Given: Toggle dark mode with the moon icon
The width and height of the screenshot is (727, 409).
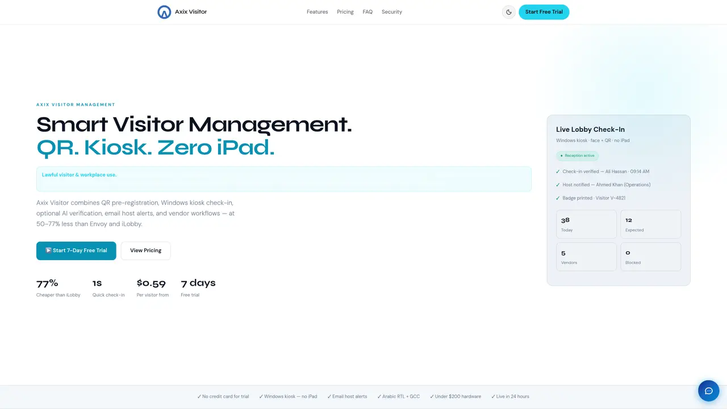Looking at the screenshot, I should 509,12.
